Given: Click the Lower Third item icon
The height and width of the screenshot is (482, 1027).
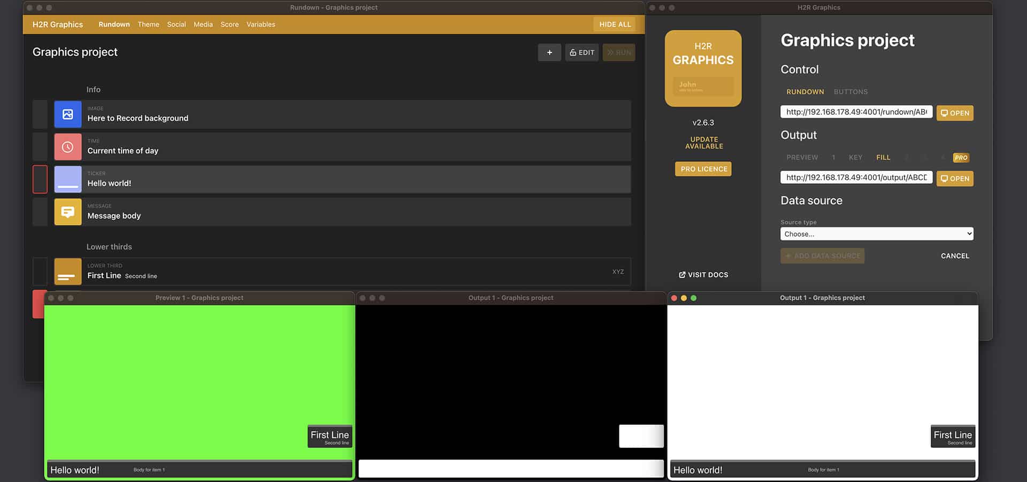Looking at the screenshot, I should click(68, 272).
